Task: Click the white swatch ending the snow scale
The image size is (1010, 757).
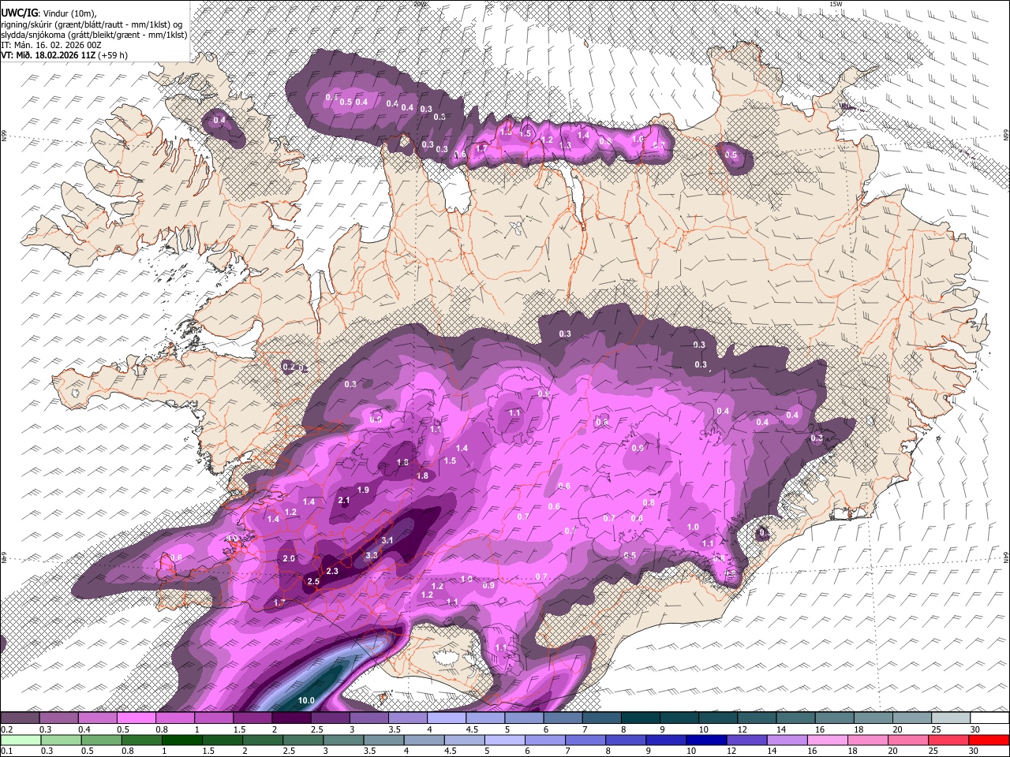Action: [989, 718]
